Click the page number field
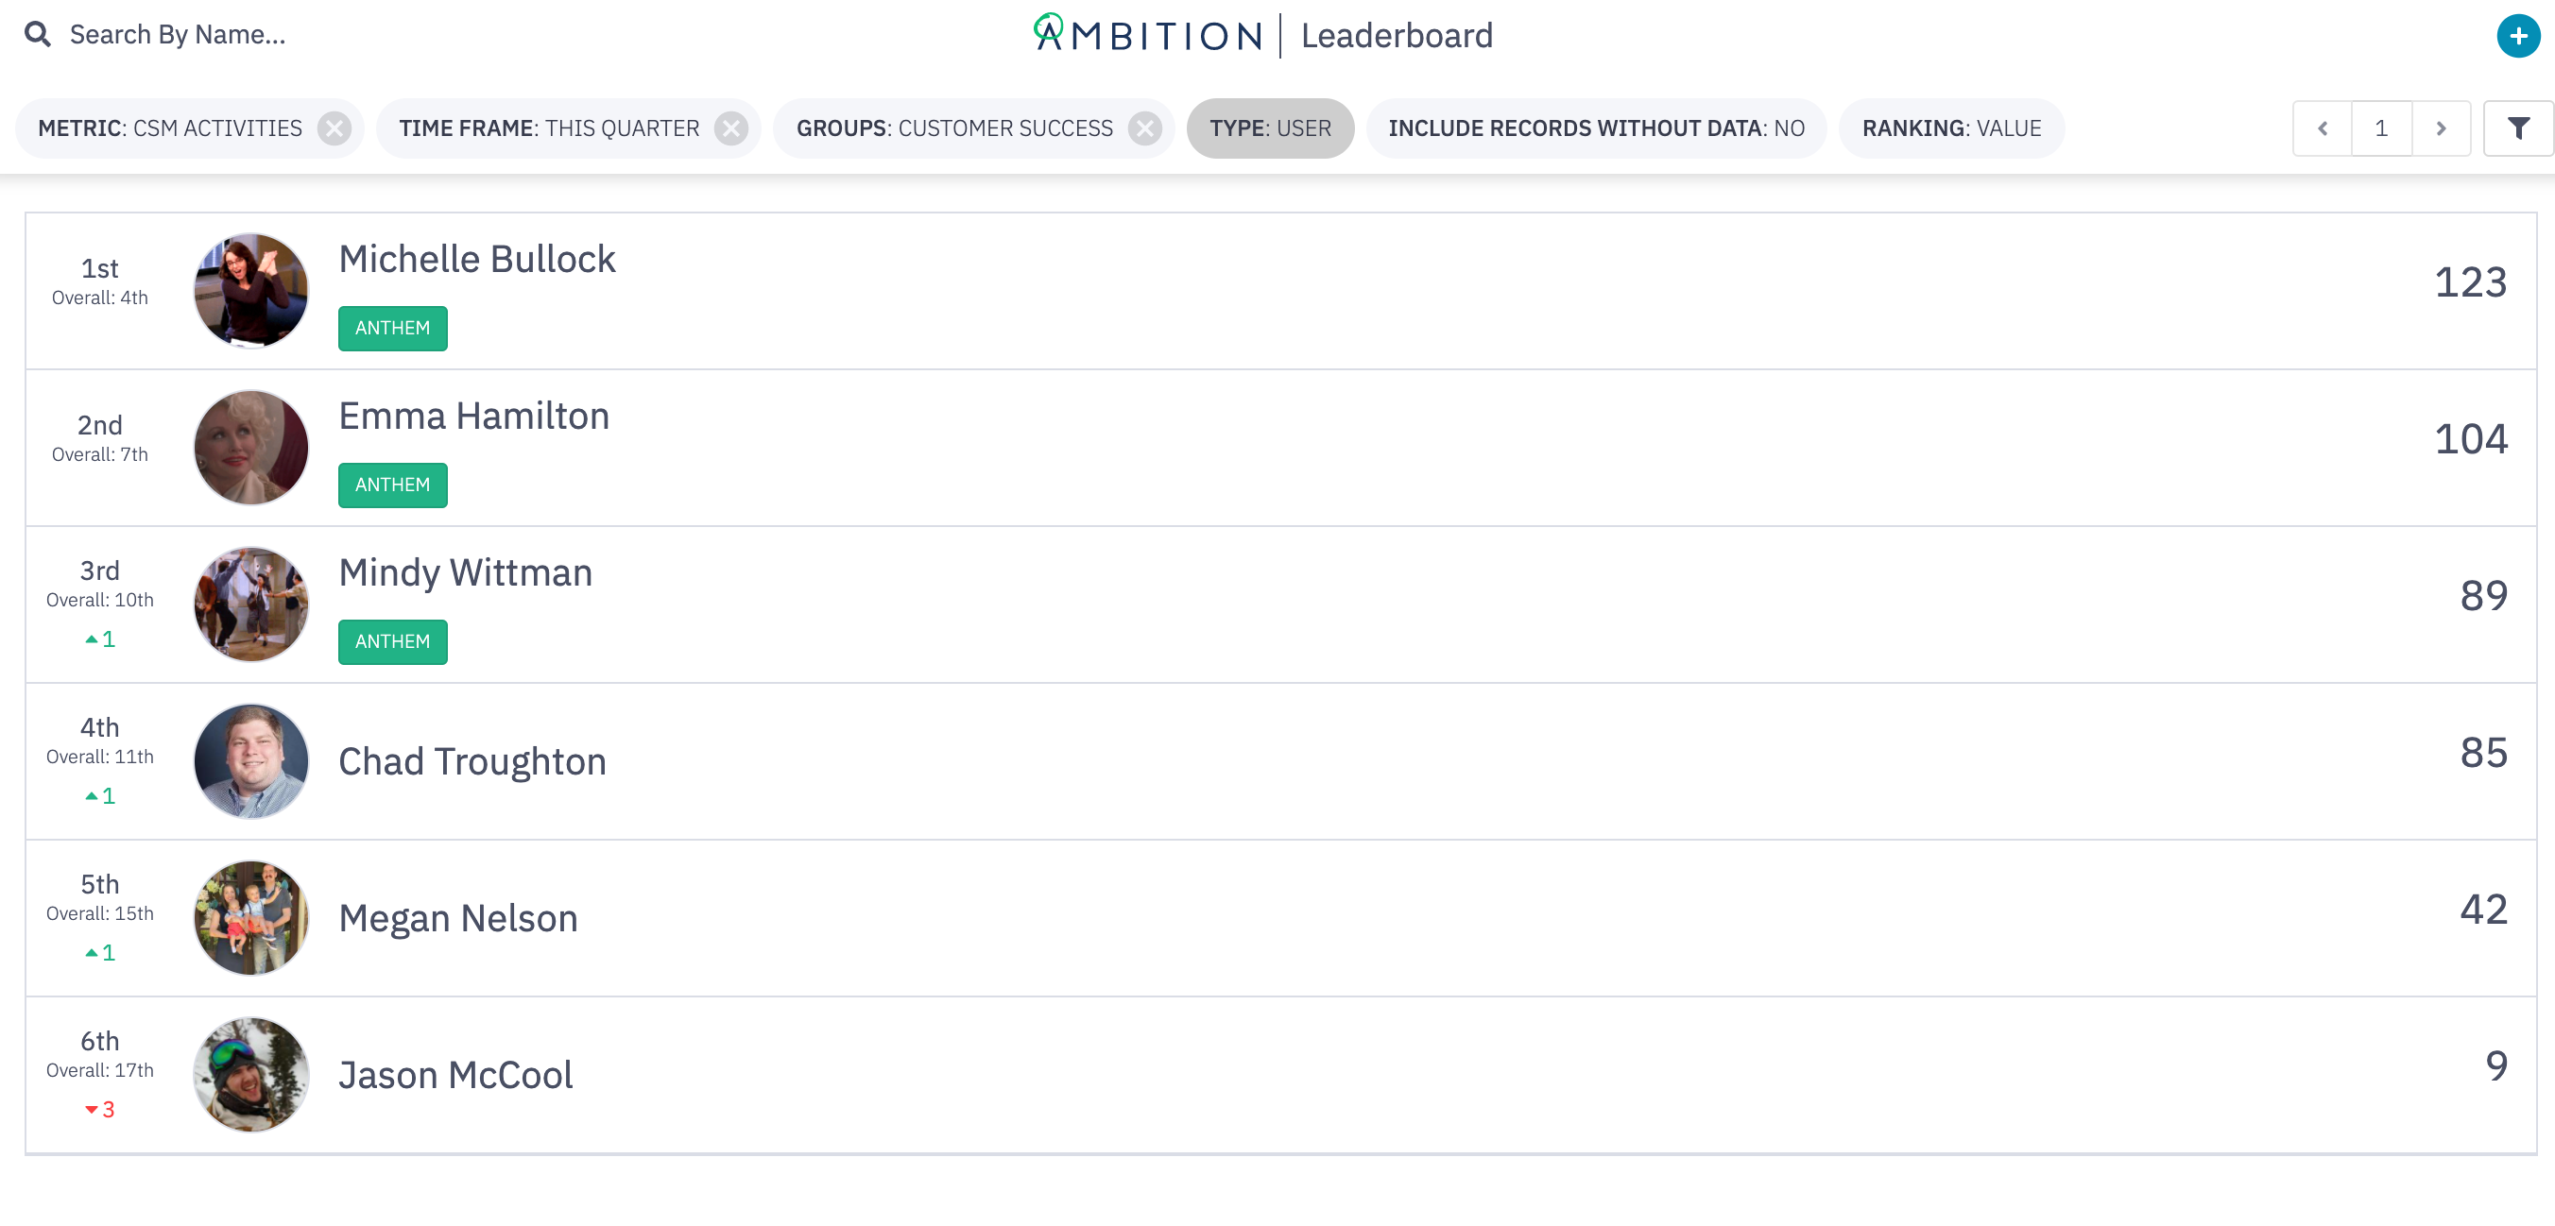 click(x=2381, y=128)
